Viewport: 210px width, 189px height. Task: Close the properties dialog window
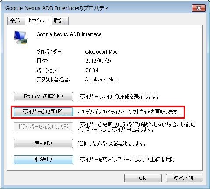click(199, 8)
